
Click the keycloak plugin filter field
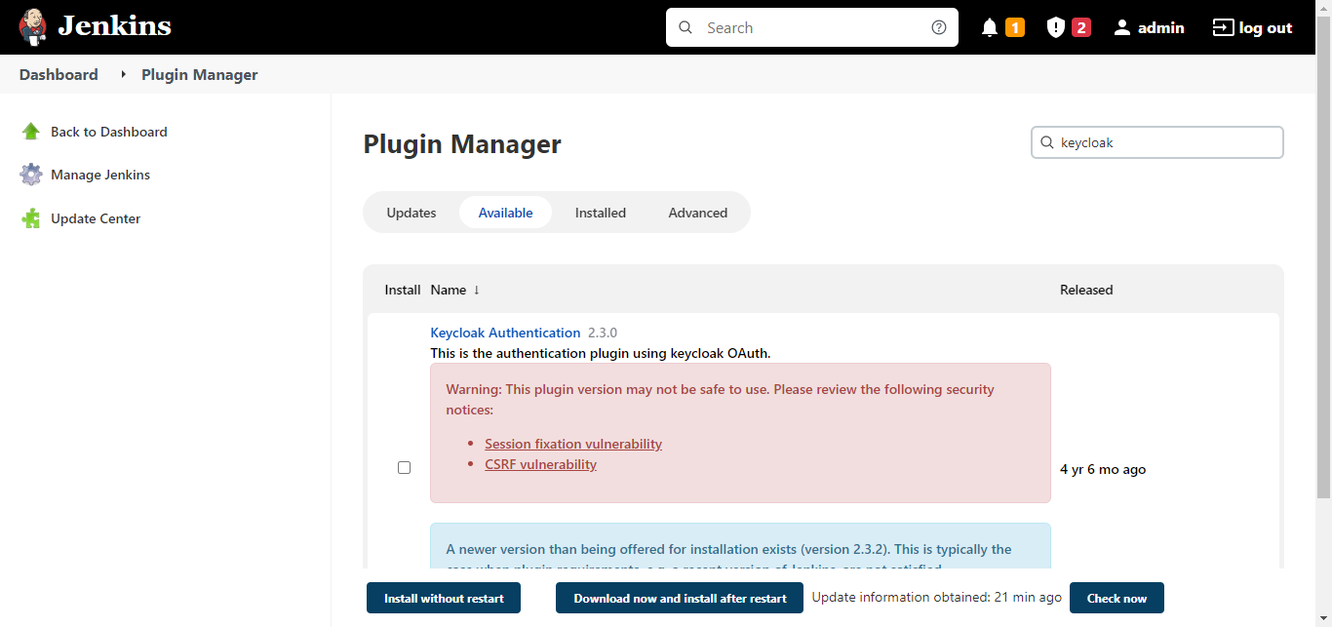tap(1165, 142)
